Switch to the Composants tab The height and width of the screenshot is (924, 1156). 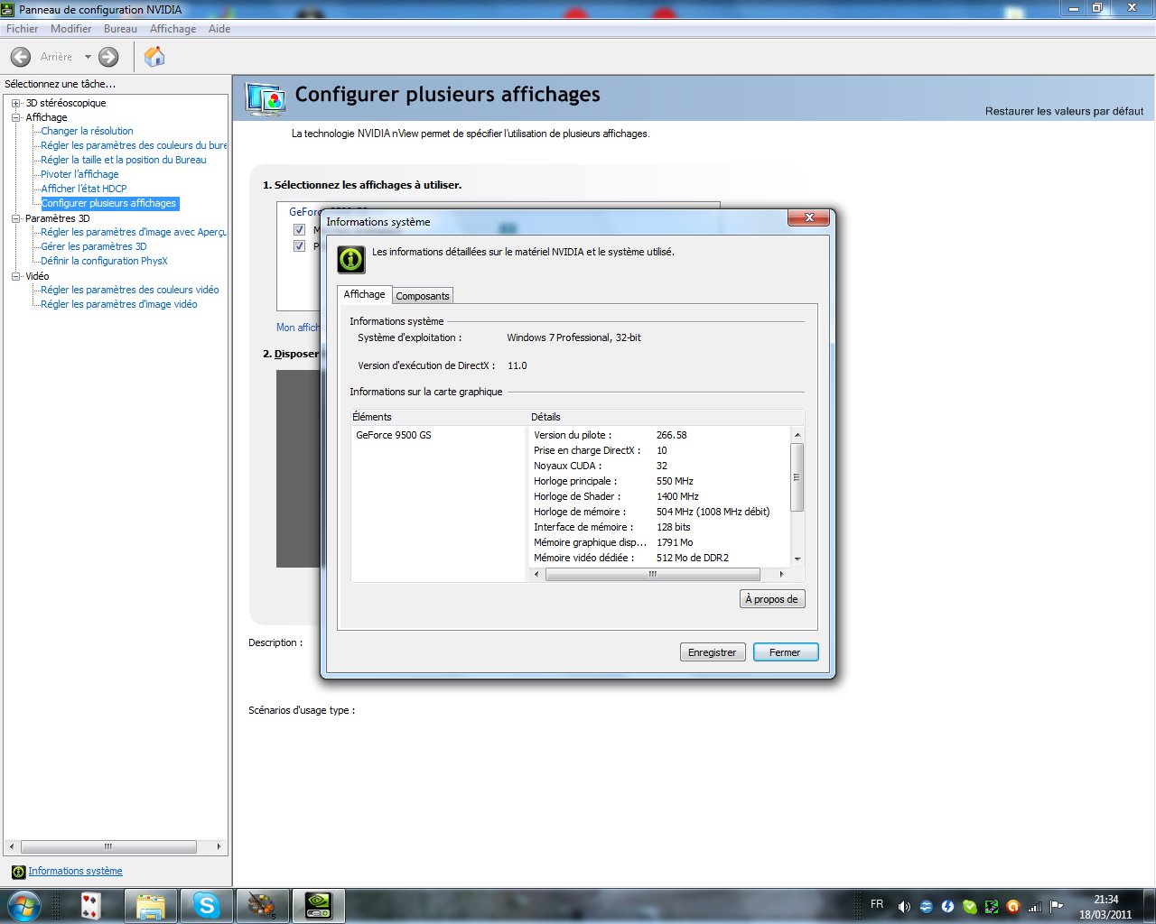(423, 296)
